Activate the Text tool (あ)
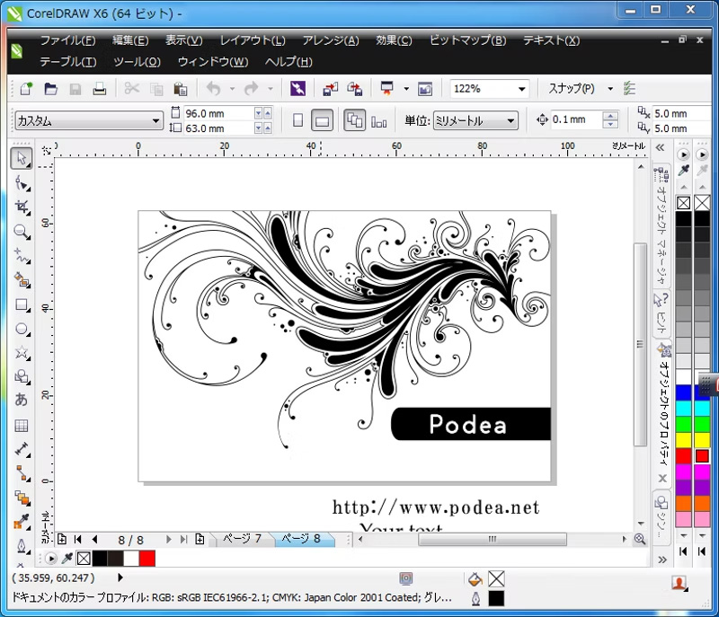The image size is (719, 617). (22, 400)
